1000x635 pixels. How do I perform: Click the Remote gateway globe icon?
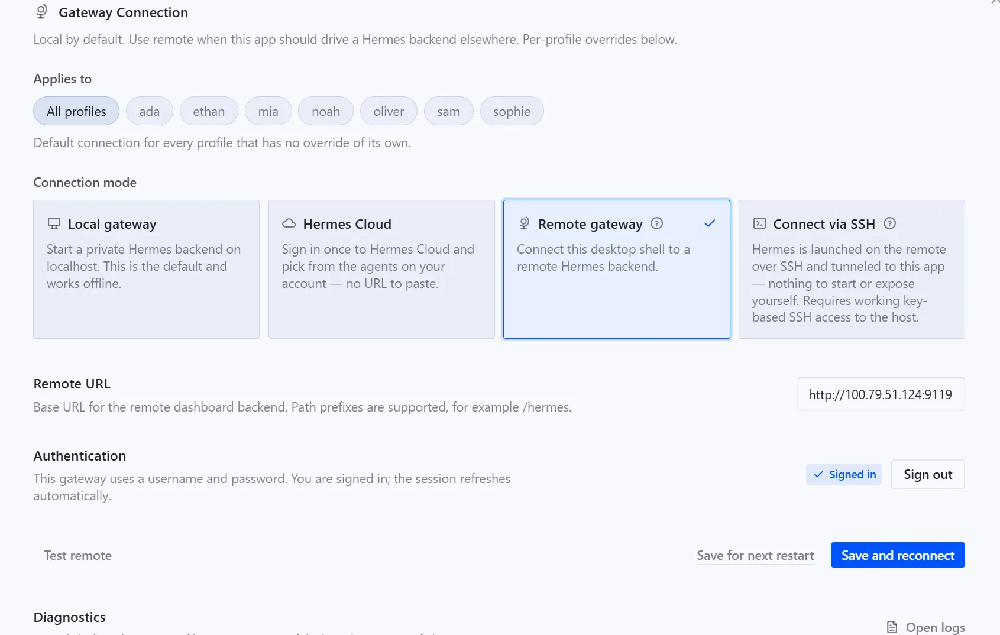[x=524, y=223]
